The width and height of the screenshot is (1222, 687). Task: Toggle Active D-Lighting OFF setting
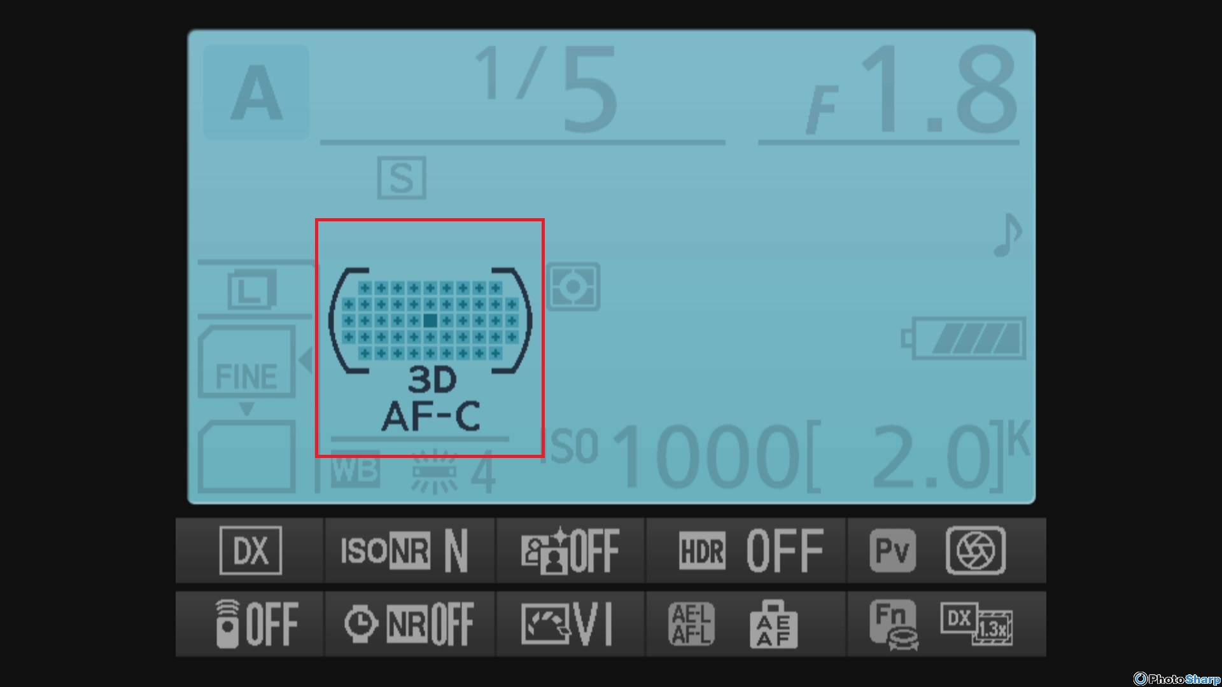tap(570, 550)
